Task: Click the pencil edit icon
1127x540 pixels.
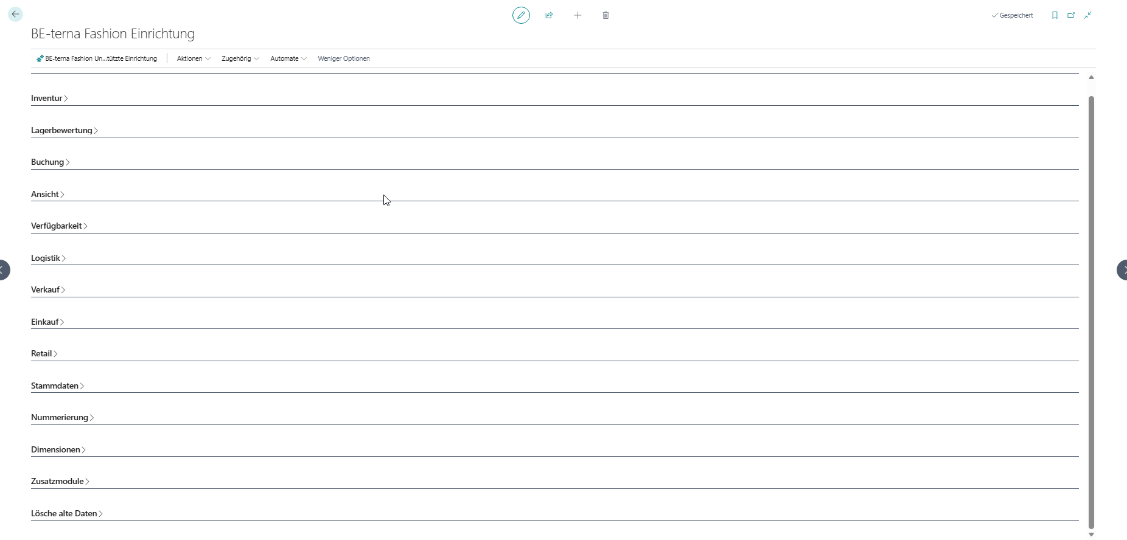Action: pos(521,15)
